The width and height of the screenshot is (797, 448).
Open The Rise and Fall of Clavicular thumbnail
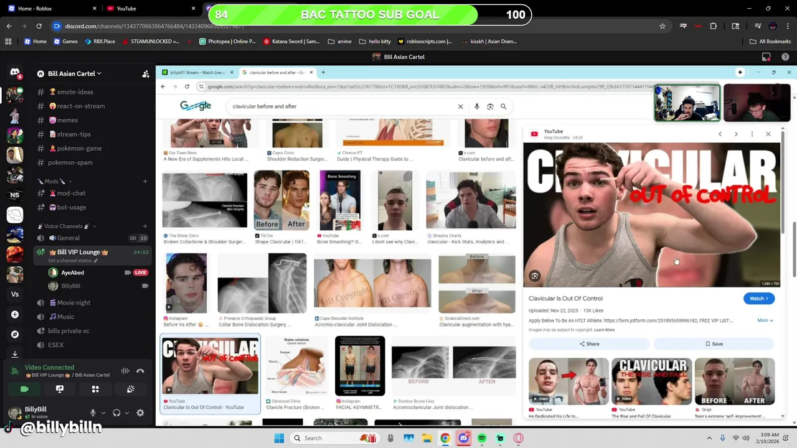tap(651, 381)
